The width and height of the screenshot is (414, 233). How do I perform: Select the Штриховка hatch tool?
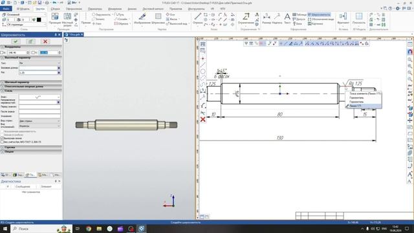[158, 19]
